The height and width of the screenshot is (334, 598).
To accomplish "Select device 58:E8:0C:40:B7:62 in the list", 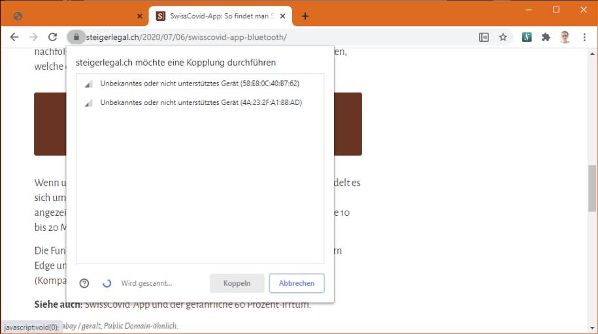I will coord(200,83).
